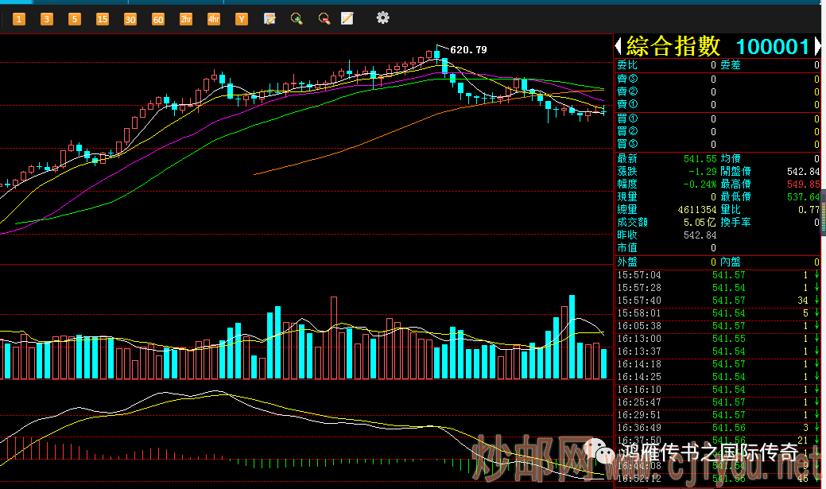Select the 4hr chart period
This screenshot has height=489, width=826.
pos(213,18)
